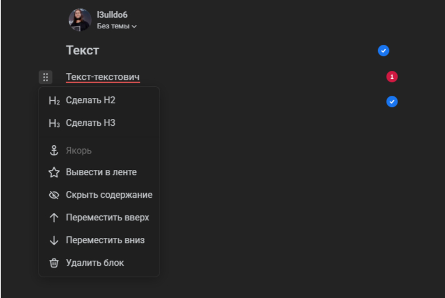Click the star icon for feed display
This screenshot has width=445, height=298.
(x=54, y=172)
